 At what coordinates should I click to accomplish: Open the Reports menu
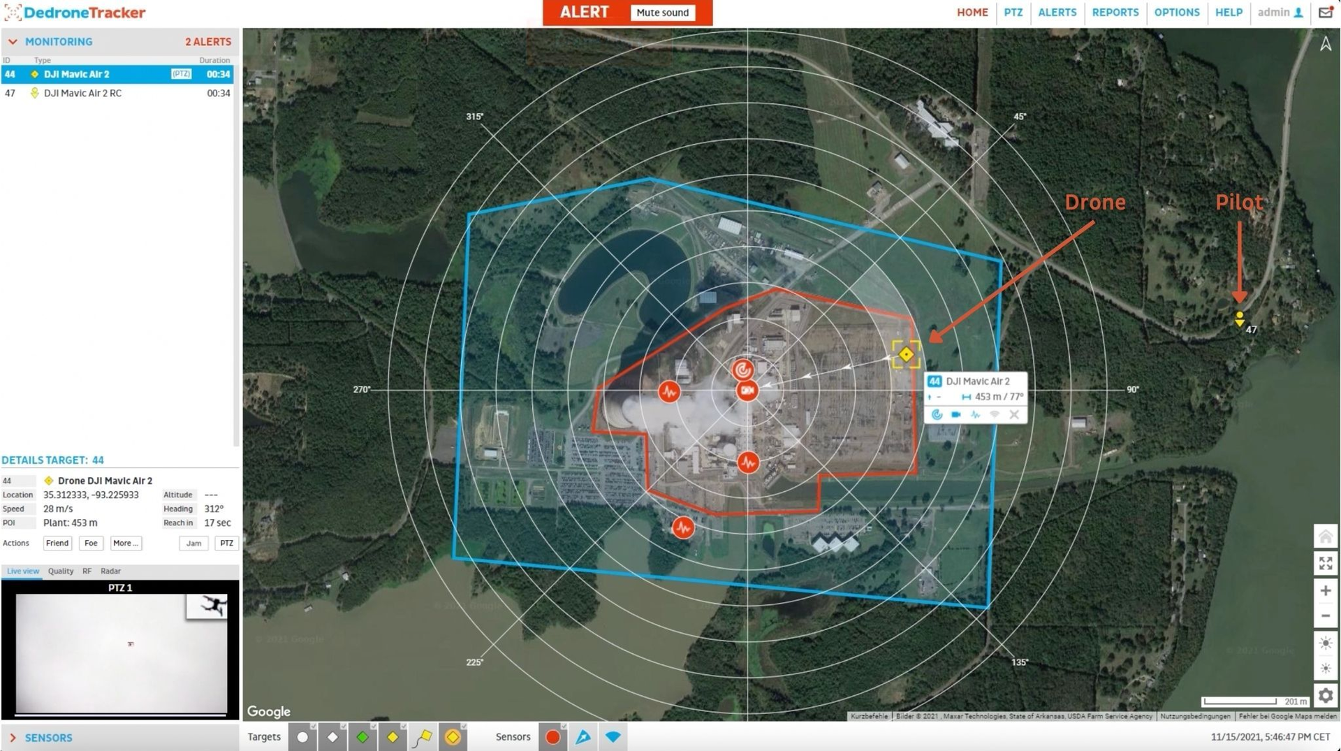tap(1115, 13)
